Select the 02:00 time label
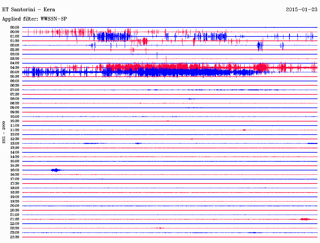The width and height of the screenshot is (320, 243). pyautogui.click(x=15, y=45)
